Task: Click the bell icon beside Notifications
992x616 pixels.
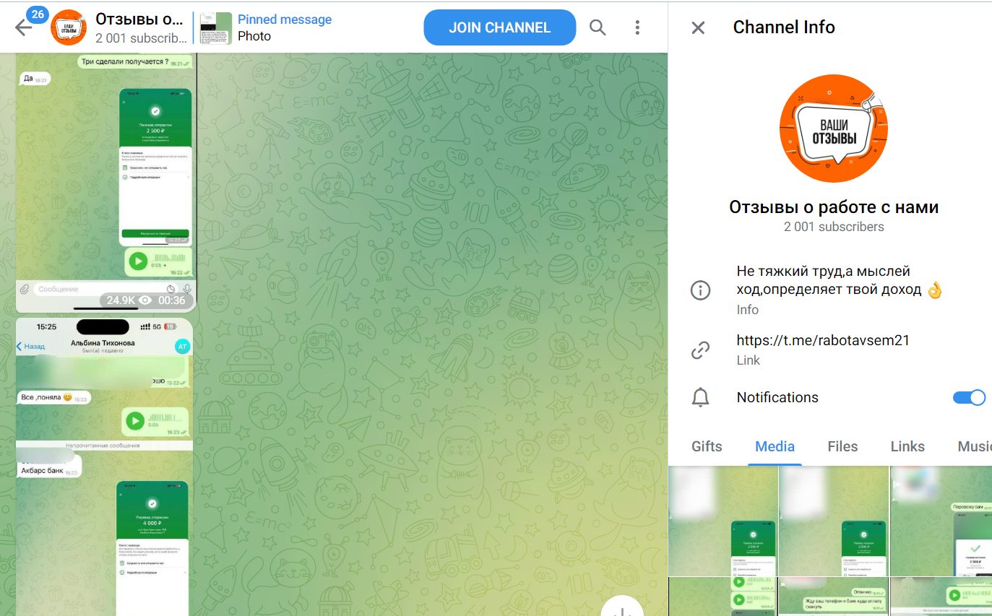Action: tap(700, 397)
